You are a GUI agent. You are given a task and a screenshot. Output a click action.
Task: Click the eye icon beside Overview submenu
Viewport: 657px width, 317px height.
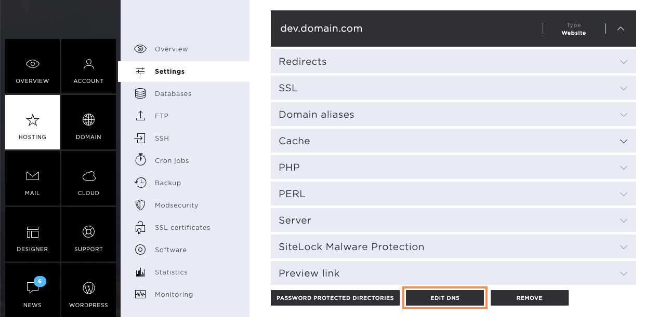click(140, 49)
